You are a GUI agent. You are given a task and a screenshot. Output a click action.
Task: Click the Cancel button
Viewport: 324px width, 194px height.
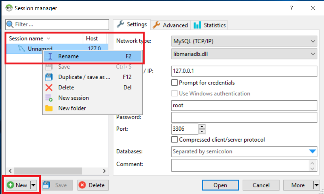click(x=261, y=185)
